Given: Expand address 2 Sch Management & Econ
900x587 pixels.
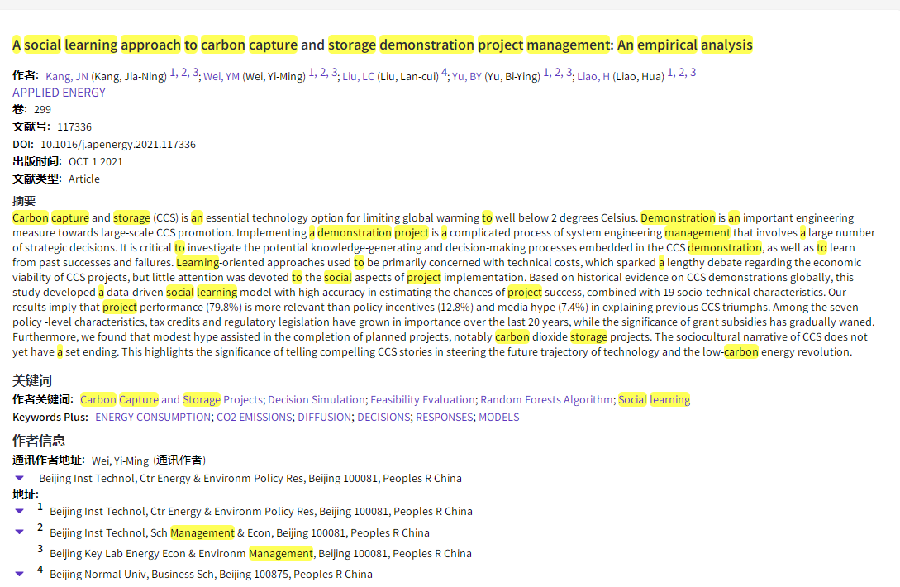Looking at the screenshot, I should tap(20, 532).
